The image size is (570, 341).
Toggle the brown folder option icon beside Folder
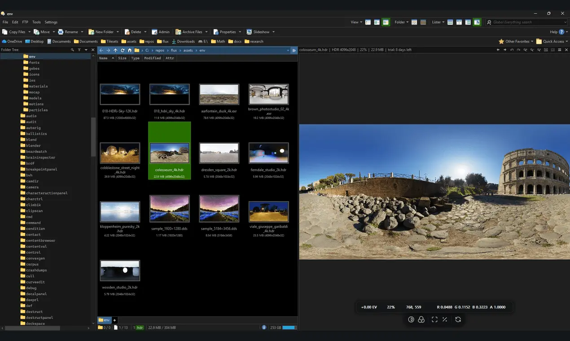pyautogui.click(x=423, y=22)
